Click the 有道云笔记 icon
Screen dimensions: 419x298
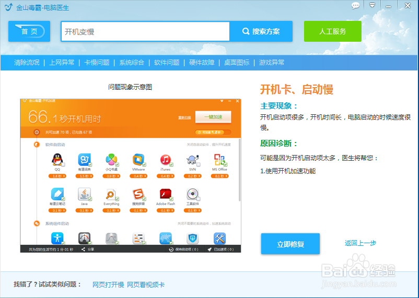tap(57, 194)
